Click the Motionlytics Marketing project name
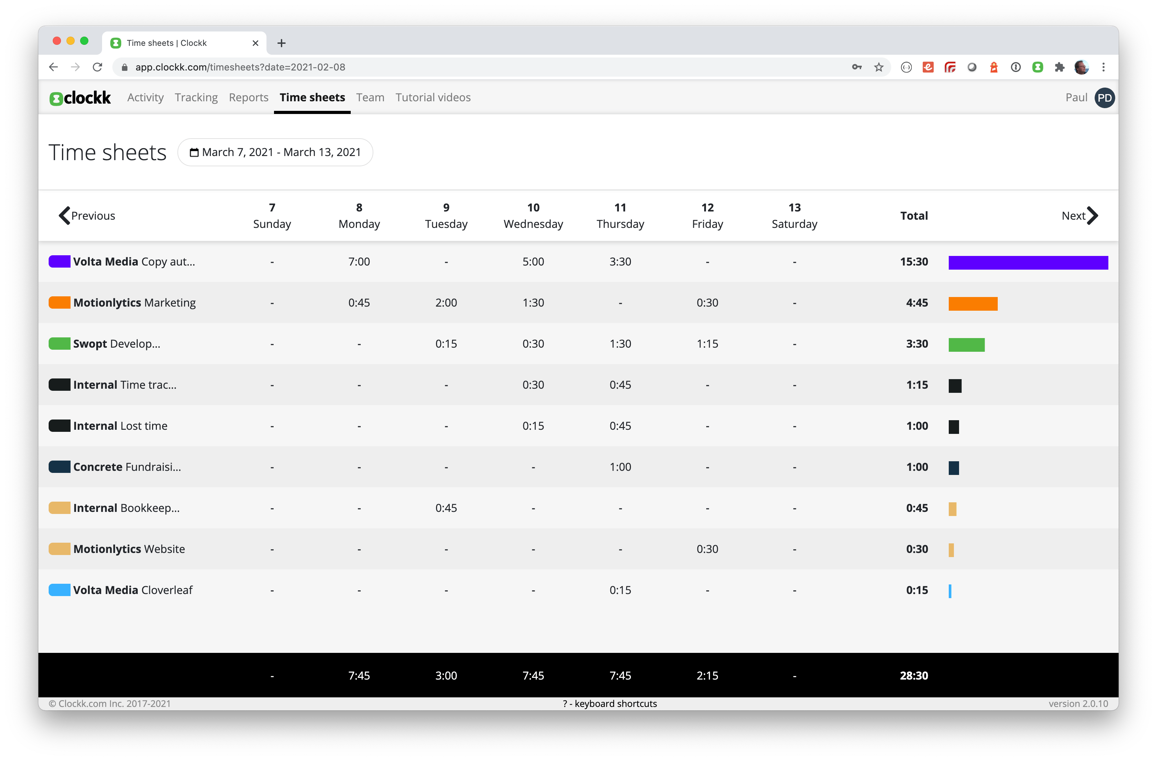 coord(135,302)
